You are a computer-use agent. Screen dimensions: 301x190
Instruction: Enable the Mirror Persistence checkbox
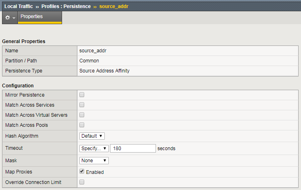[x=82, y=95]
